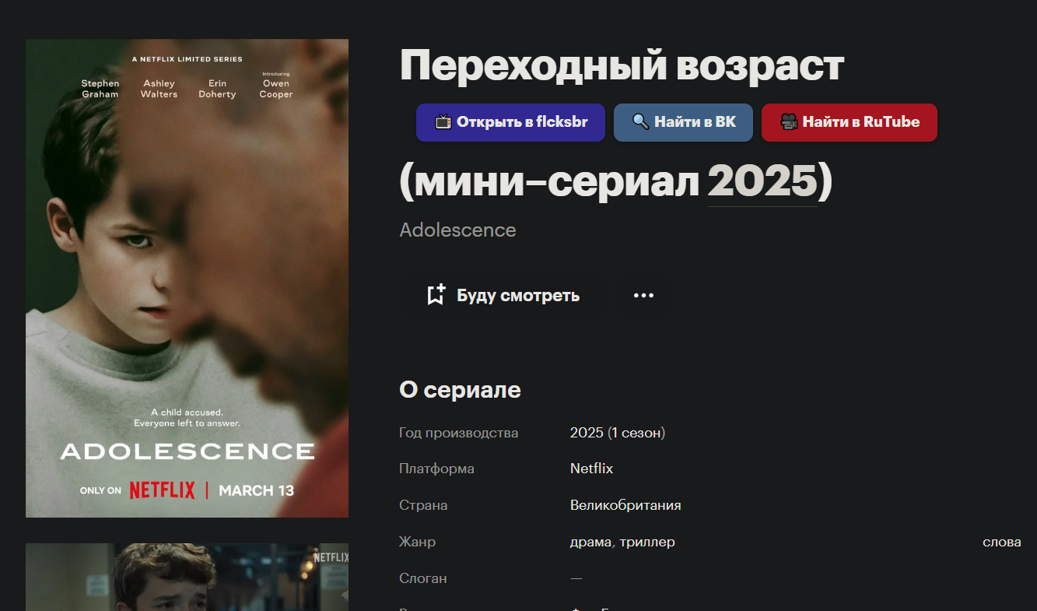
Task: Click the TV icon in the flcksbr button
Action: [443, 122]
